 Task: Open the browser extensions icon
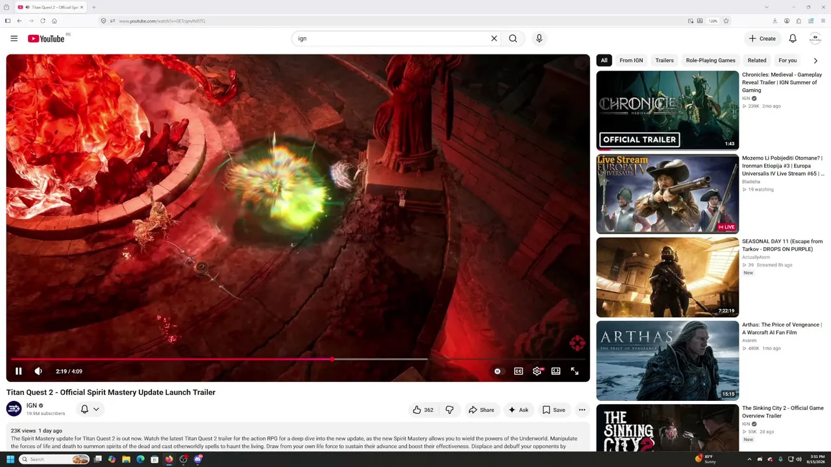tap(799, 21)
